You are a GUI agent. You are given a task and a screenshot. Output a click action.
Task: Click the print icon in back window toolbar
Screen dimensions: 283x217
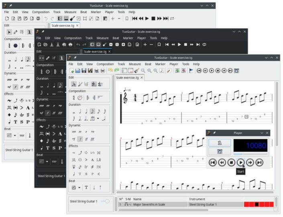(38, 18)
